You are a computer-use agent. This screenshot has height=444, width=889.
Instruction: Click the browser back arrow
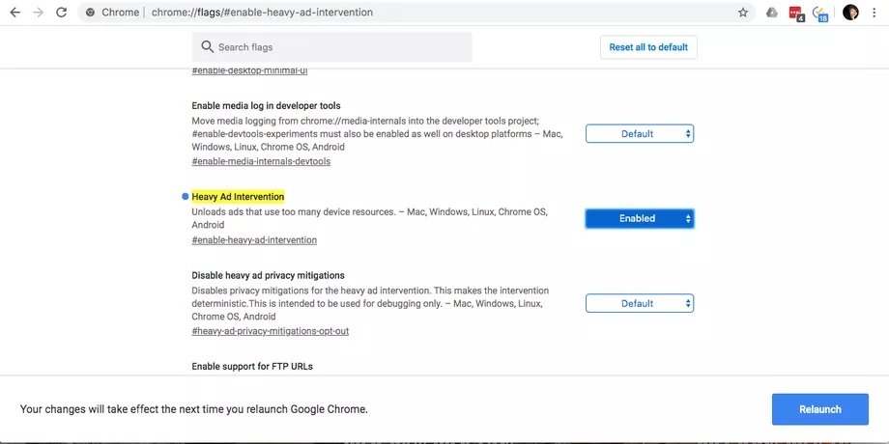(x=14, y=13)
